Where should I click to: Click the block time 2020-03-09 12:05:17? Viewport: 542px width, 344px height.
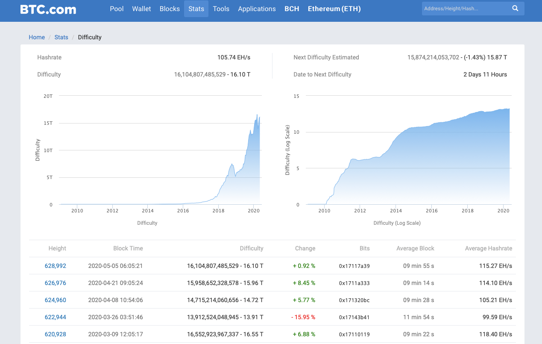click(115, 334)
